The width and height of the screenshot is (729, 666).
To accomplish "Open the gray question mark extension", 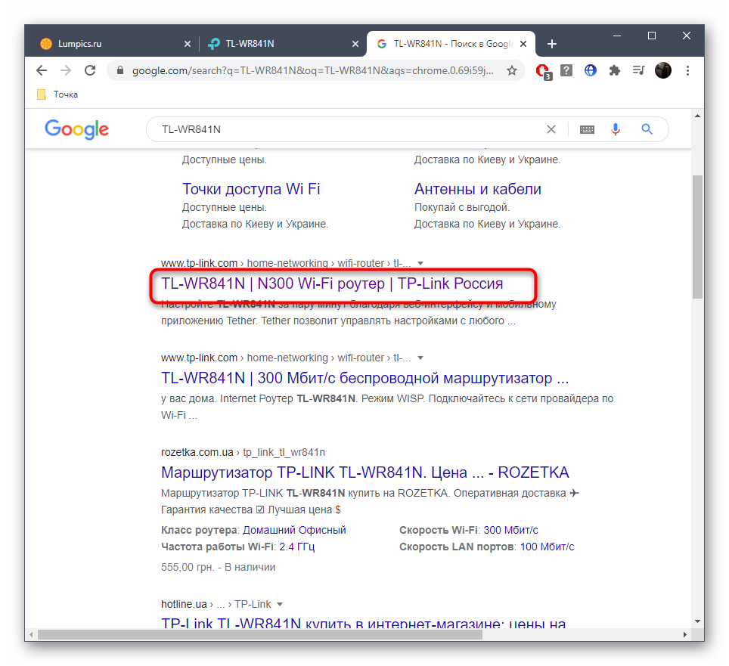I will click(566, 70).
